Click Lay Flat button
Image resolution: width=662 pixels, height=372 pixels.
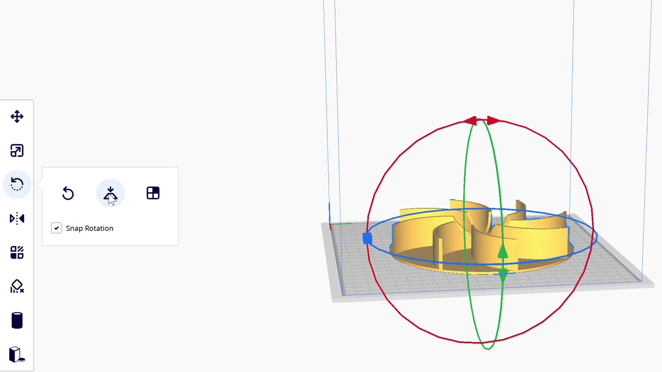click(x=111, y=193)
